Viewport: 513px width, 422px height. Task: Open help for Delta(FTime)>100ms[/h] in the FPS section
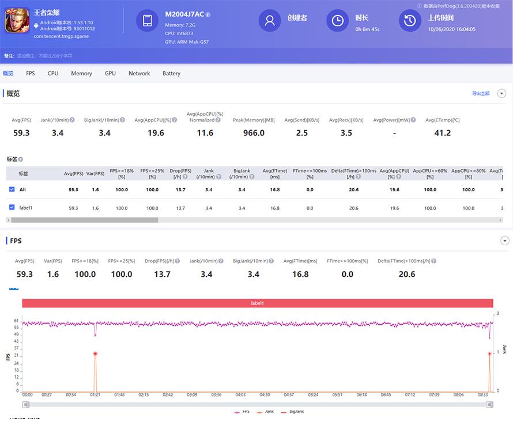[x=434, y=261]
